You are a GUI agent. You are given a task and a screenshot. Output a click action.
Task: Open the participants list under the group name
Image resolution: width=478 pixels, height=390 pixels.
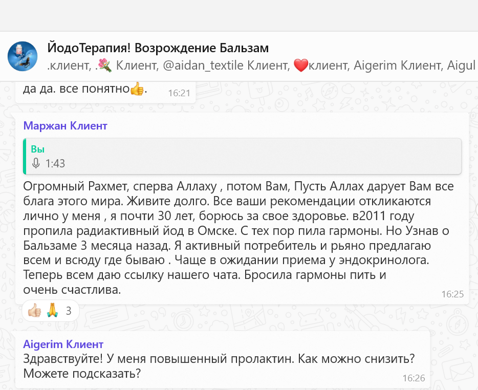(x=261, y=66)
